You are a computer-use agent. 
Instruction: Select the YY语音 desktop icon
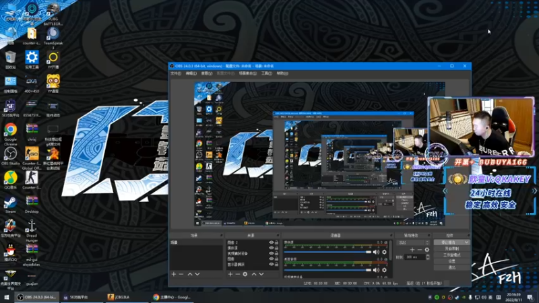click(53, 84)
